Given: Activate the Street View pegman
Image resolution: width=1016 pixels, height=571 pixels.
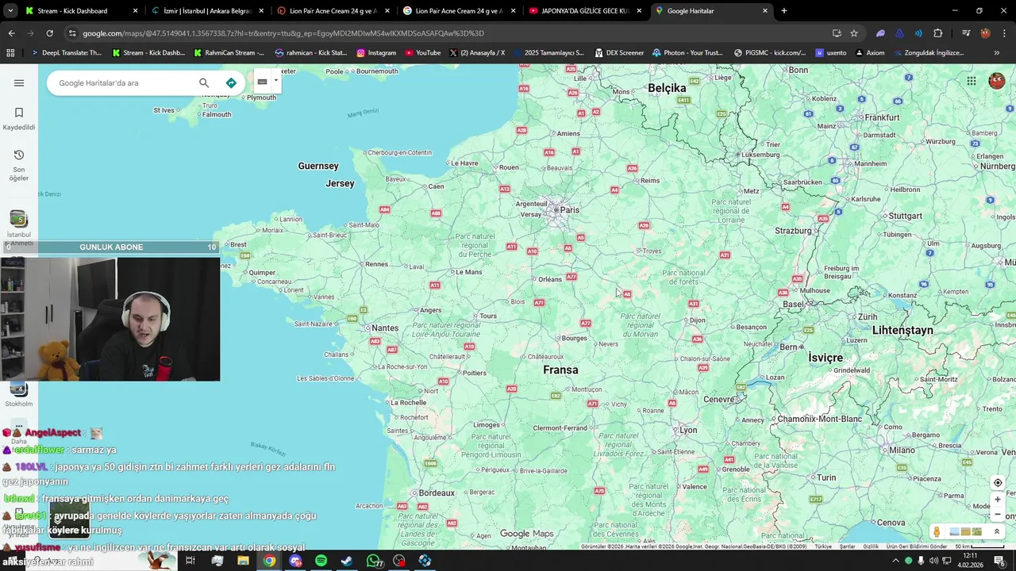Looking at the screenshot, I should (937, 531).
